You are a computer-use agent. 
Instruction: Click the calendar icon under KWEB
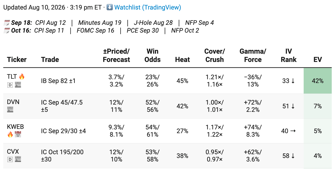(x=18, y=134)
